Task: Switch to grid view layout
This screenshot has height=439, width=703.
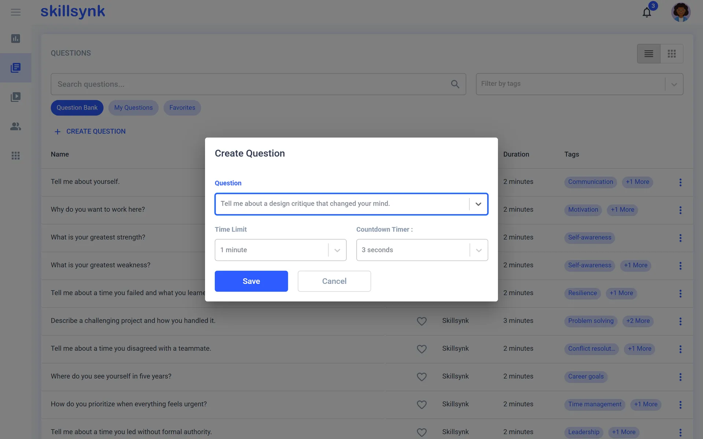Action: coord(672,54)
